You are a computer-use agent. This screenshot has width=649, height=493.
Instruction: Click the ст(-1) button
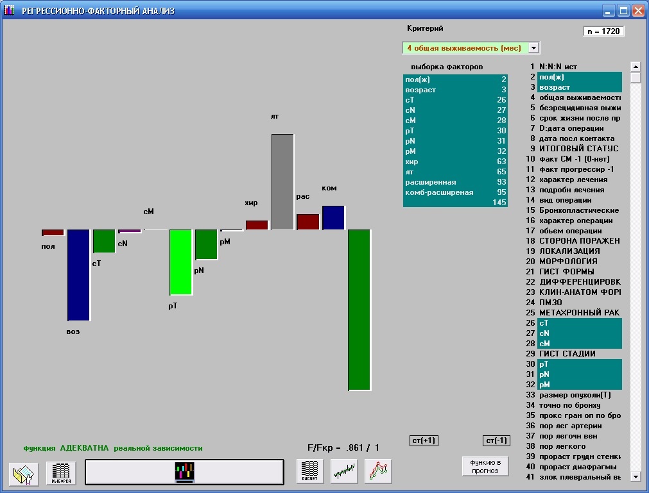tap(497, 440)
